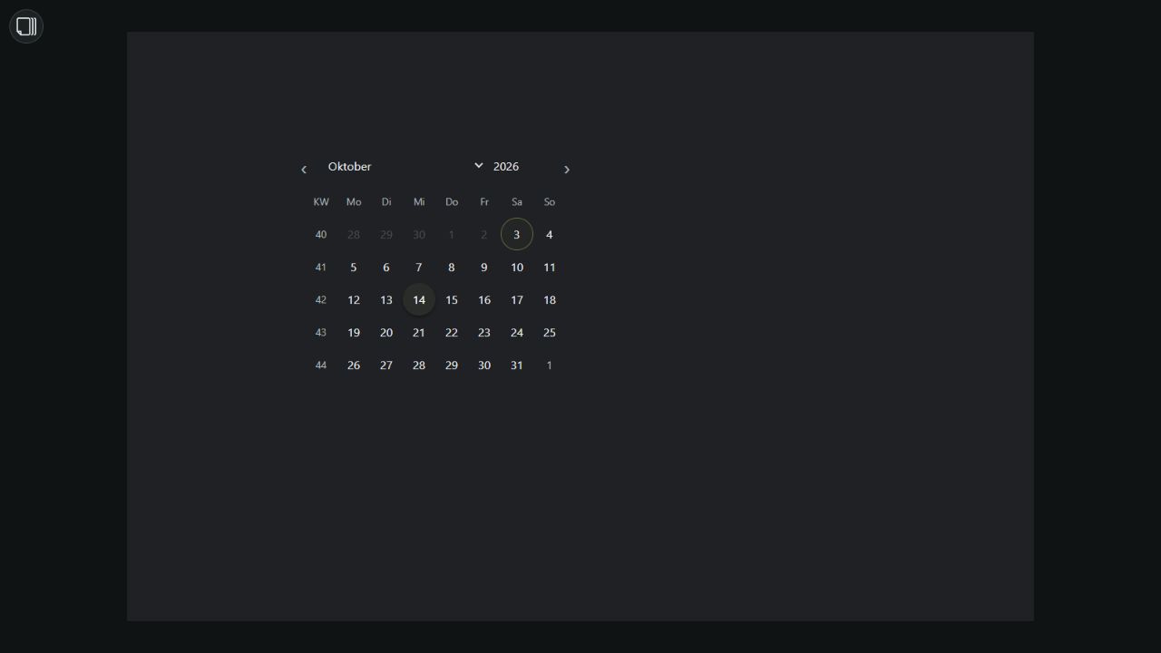This screenshot has width=1161, height=653.
Task: Pick Sunday the 25th
Action: pyautogui.click(x=550, y=333)
